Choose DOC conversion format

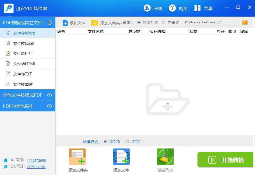(128, 142)
